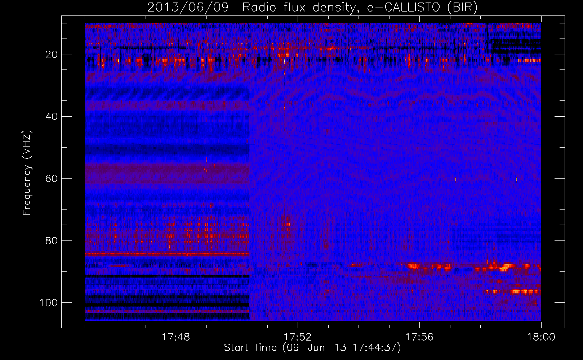
Task: Click the 20 MHz frequency tick label
Action: (x=52, y=54)
